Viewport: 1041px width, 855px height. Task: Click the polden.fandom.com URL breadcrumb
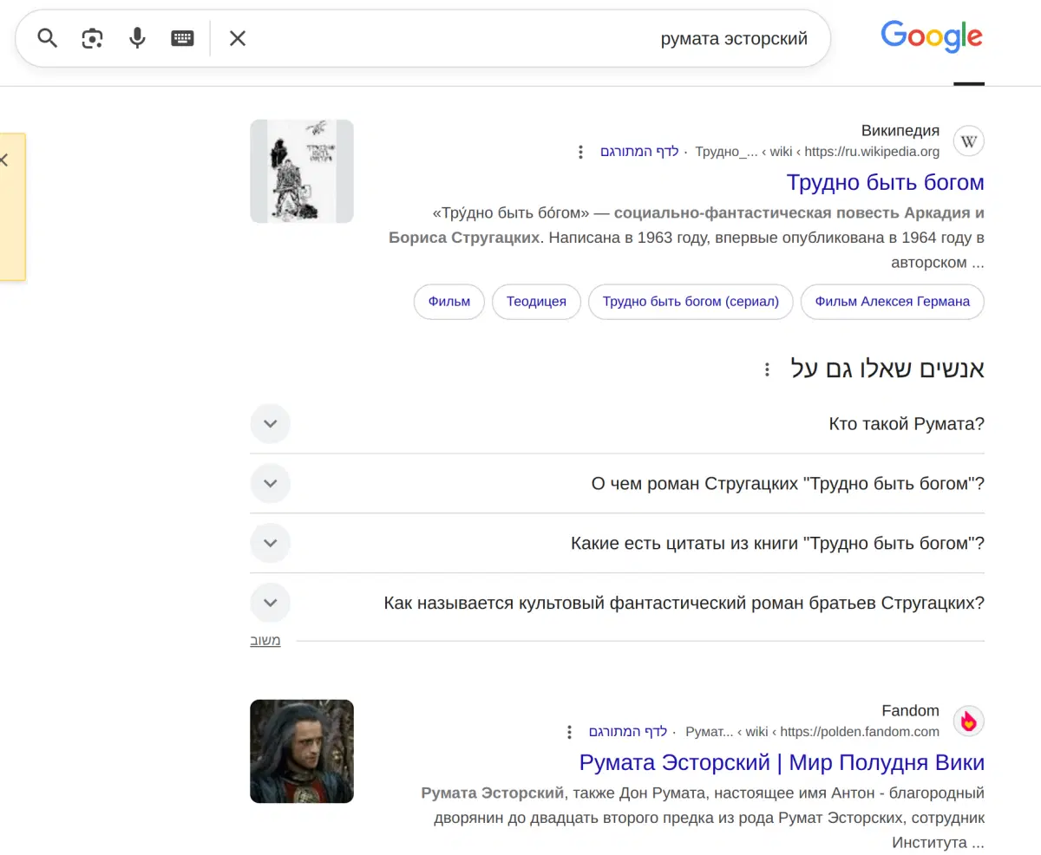(812, 732)
